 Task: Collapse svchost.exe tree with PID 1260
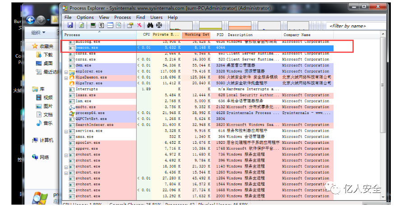point(66,173)
